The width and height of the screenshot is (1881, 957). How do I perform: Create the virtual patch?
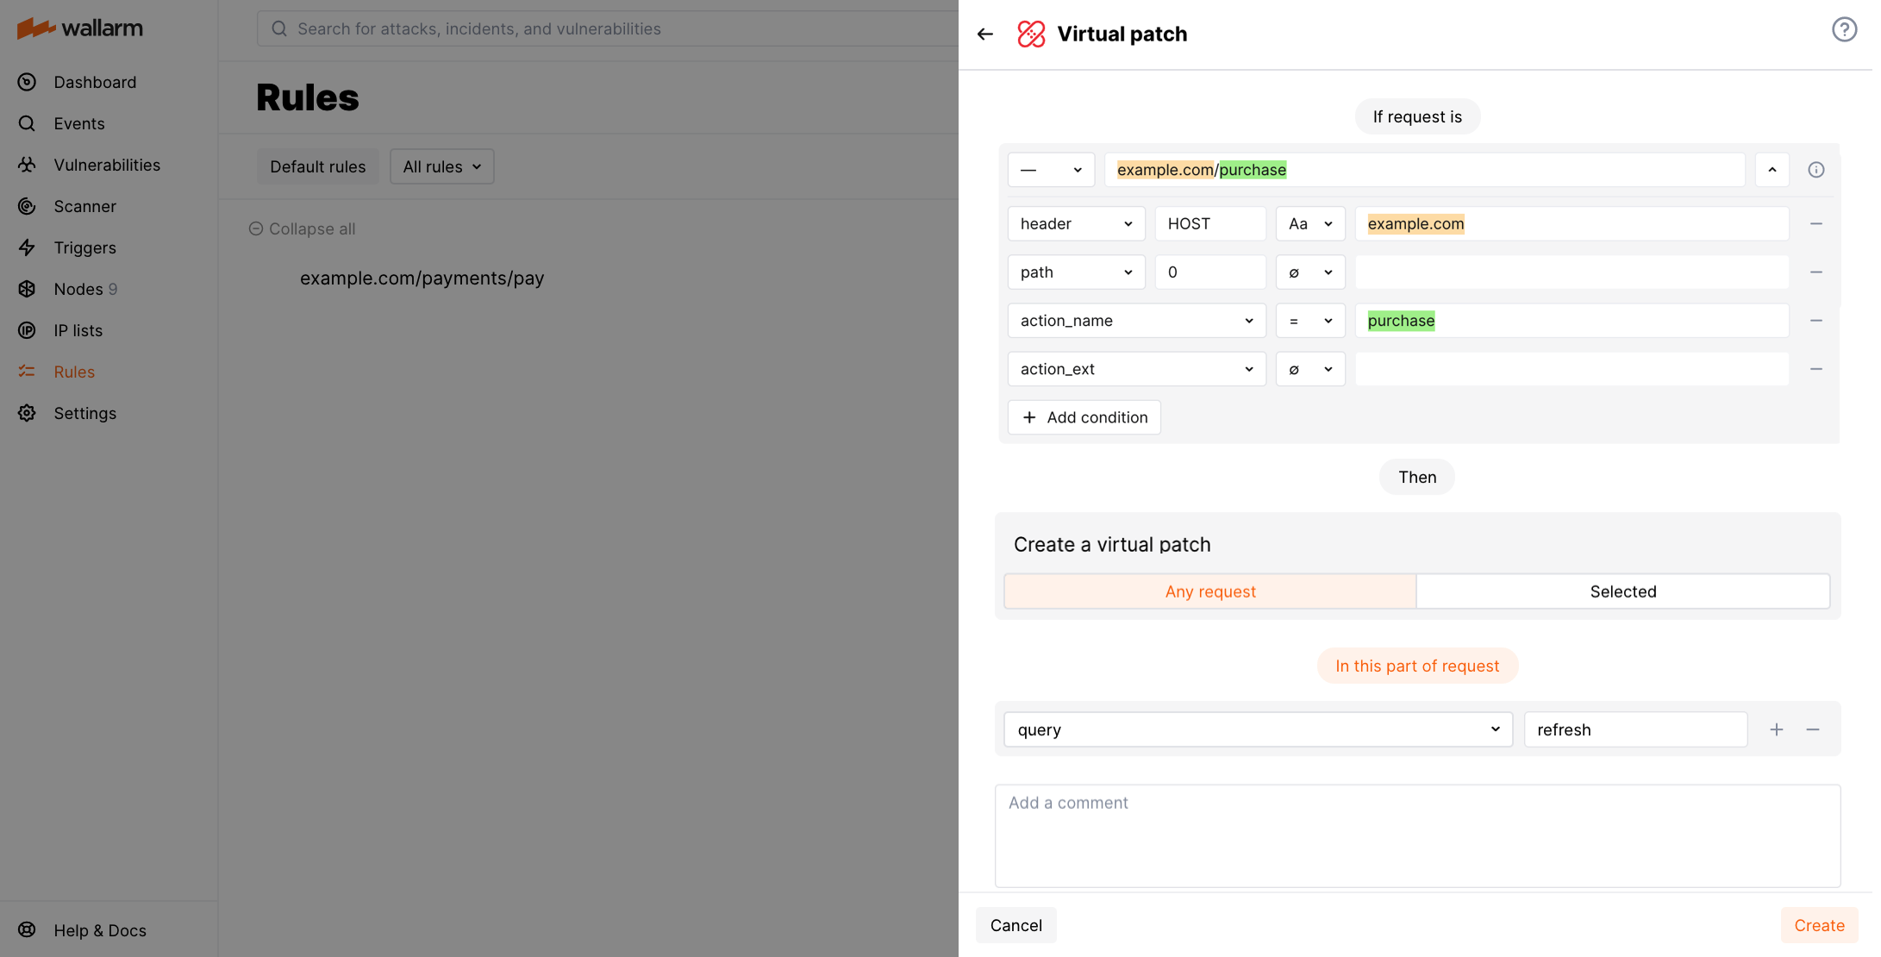(1819, 924)
